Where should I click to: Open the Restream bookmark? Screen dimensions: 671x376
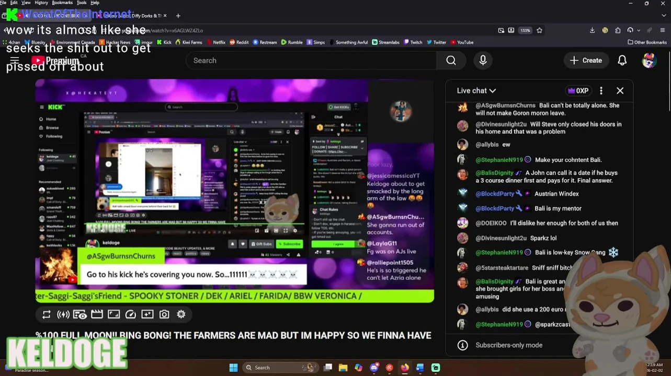point(265,42)
